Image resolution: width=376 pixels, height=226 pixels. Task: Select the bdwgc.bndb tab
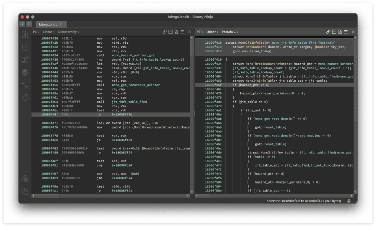click(x=48, y=24)
